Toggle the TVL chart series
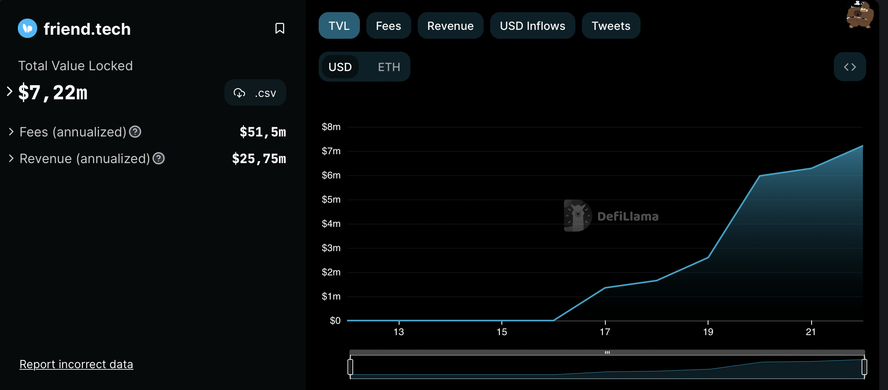888x390 pixels. coord(339,25)
